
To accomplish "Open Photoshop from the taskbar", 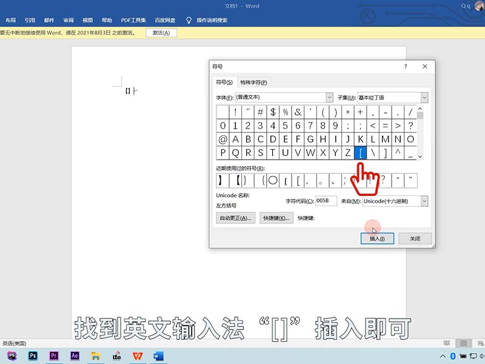I will (33, 356).
